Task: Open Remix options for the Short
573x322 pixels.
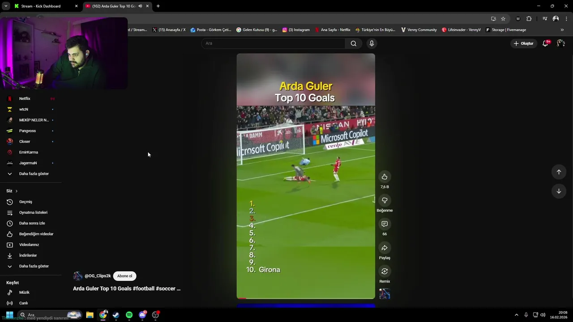Action: (x=384, y=271)
